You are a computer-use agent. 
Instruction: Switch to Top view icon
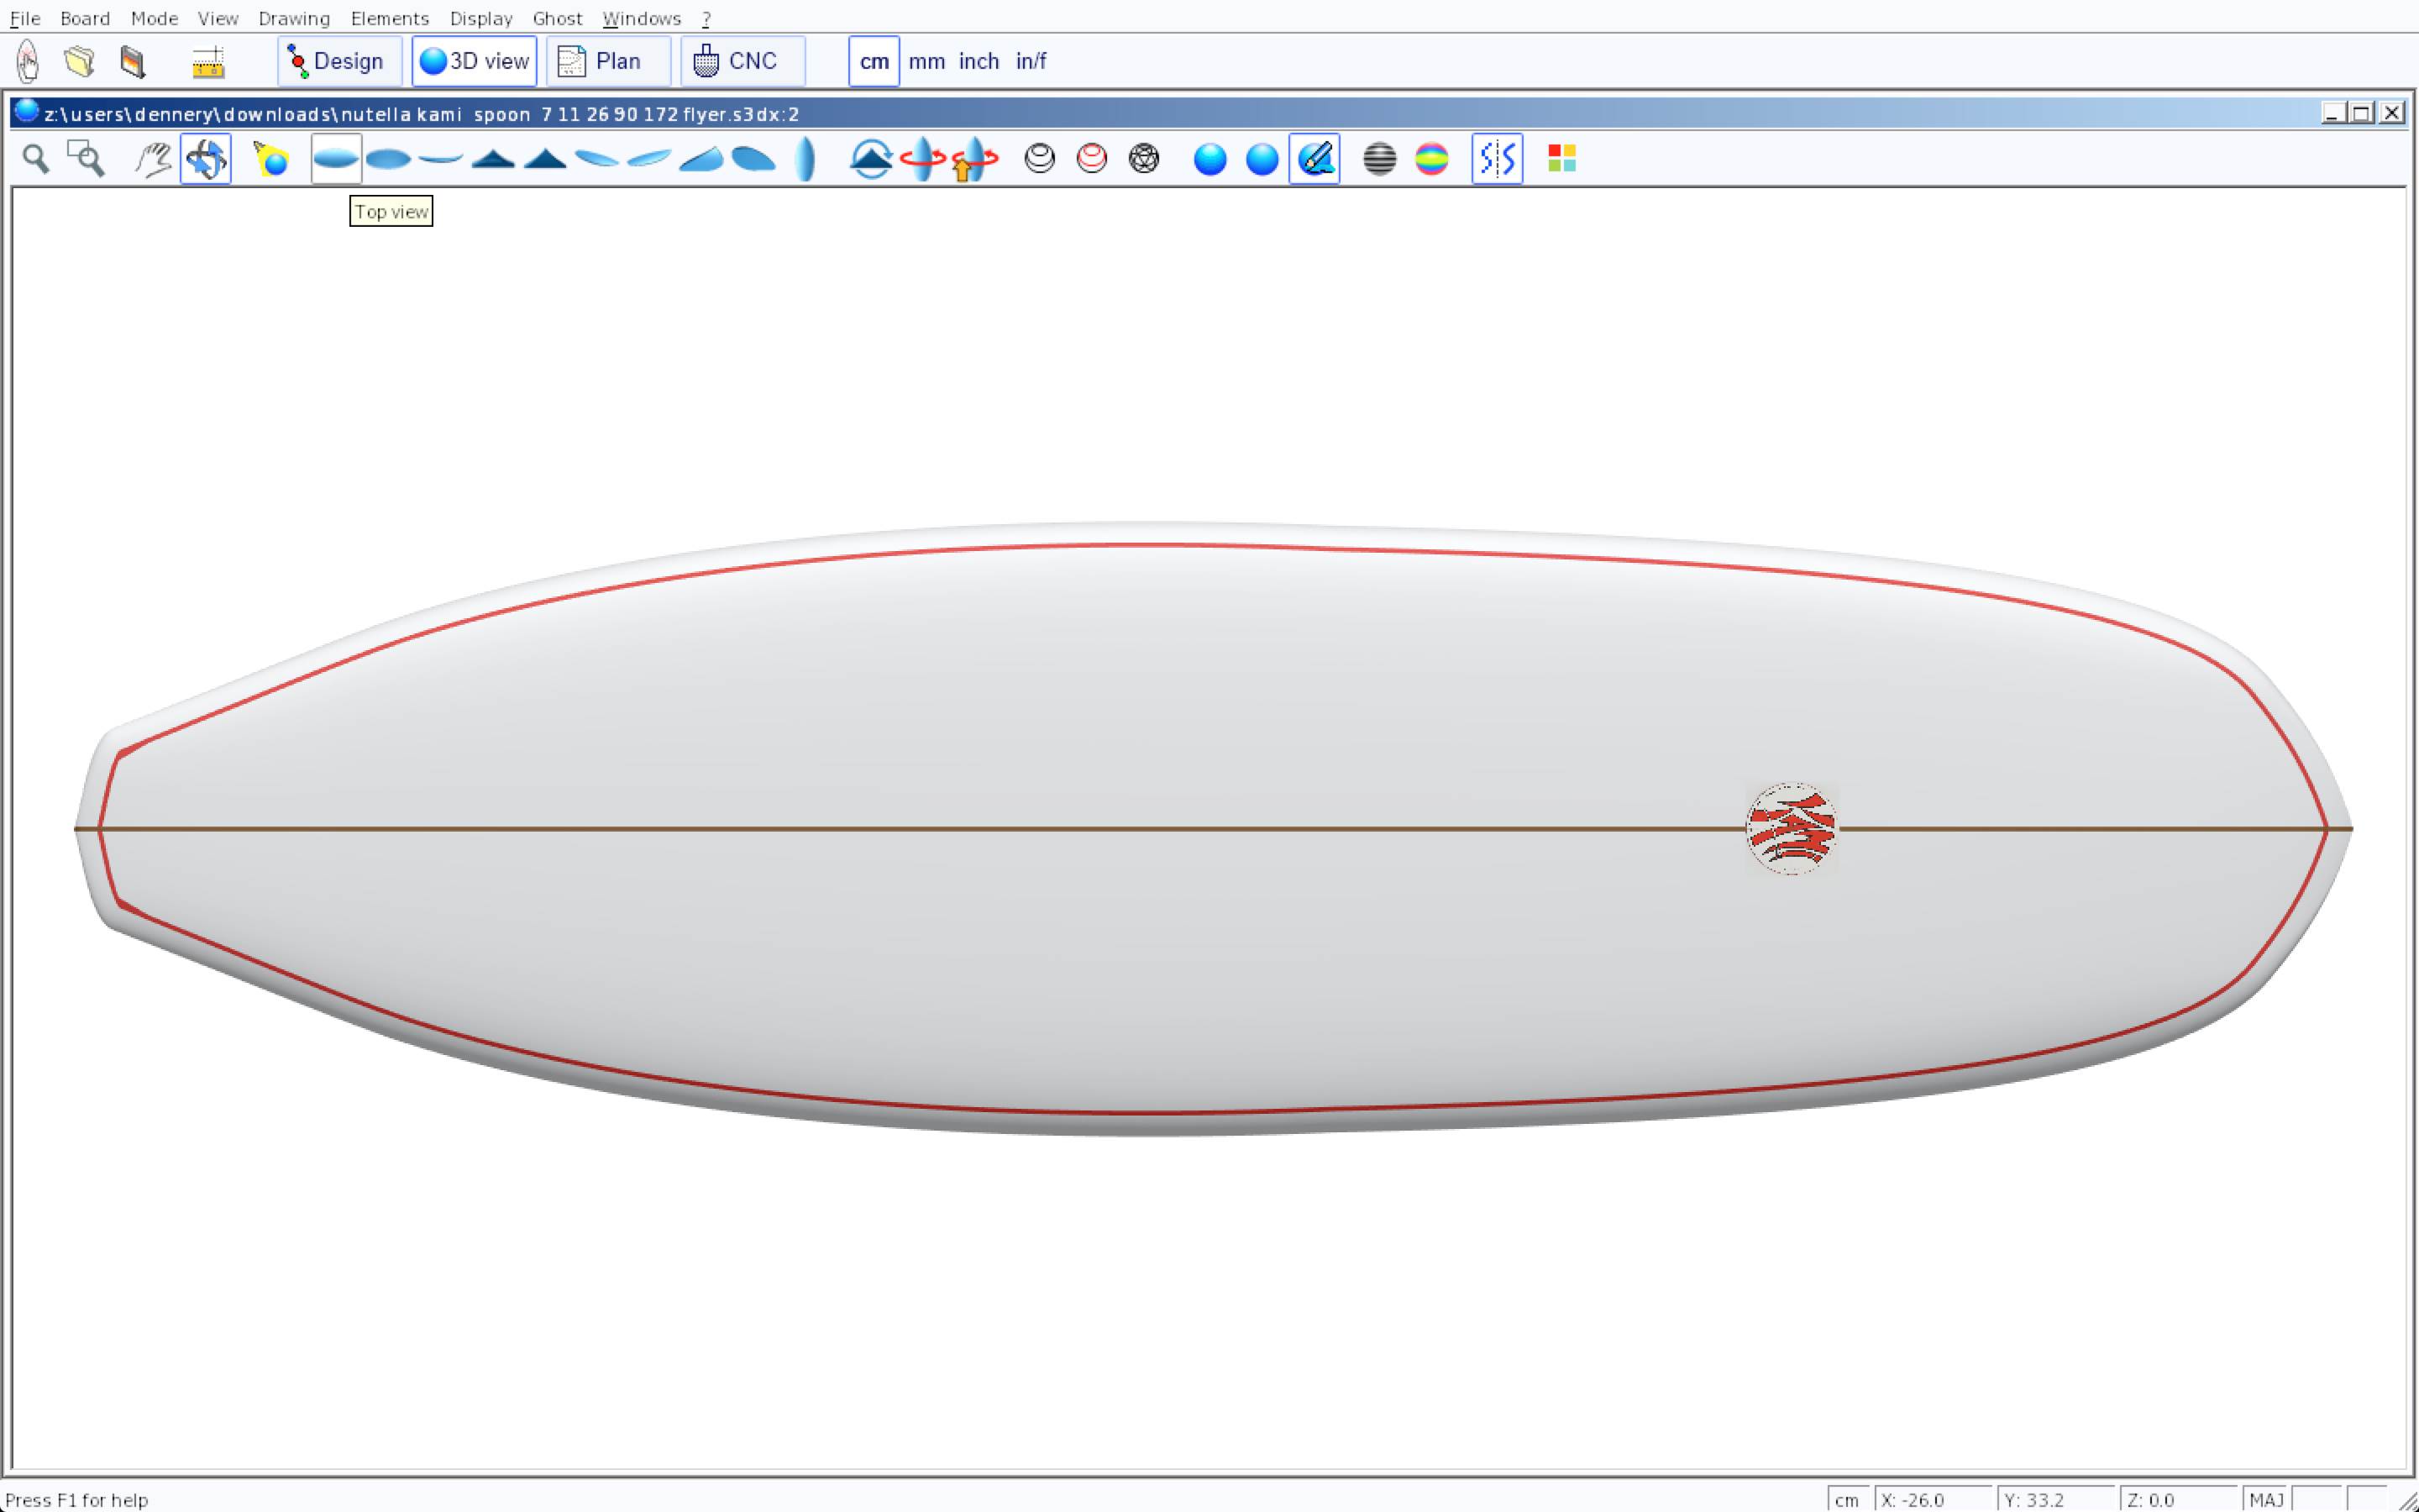(x=336, y=159)
